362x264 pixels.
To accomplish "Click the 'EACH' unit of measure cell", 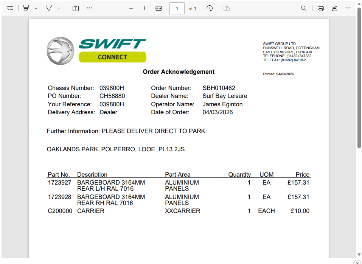I will click(266, 211).
